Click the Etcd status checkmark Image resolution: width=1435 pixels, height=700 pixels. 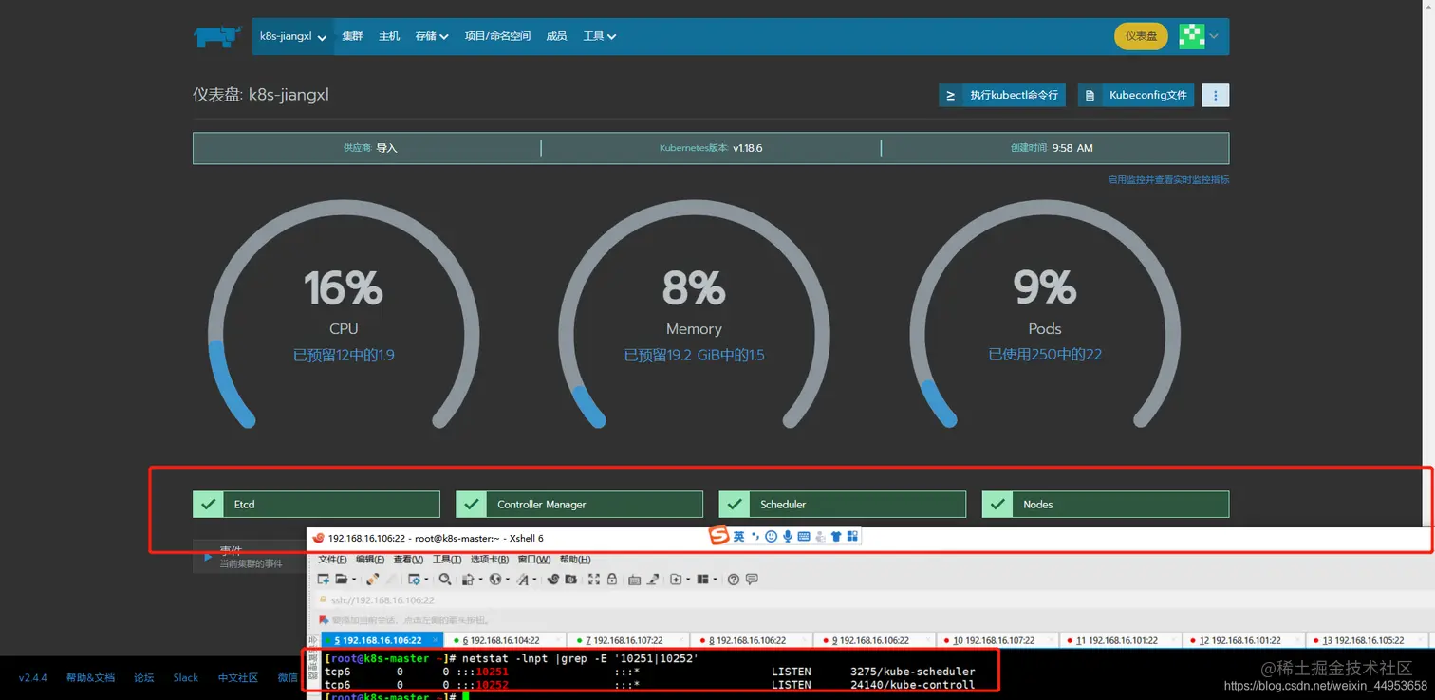[207, 504]
